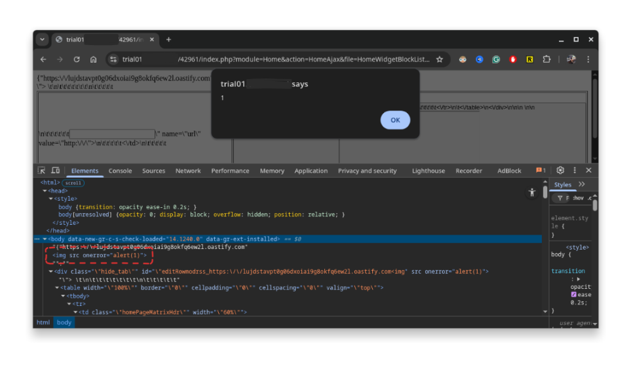
Task: Bookmark this page with the star
Action: click(440, 59)
